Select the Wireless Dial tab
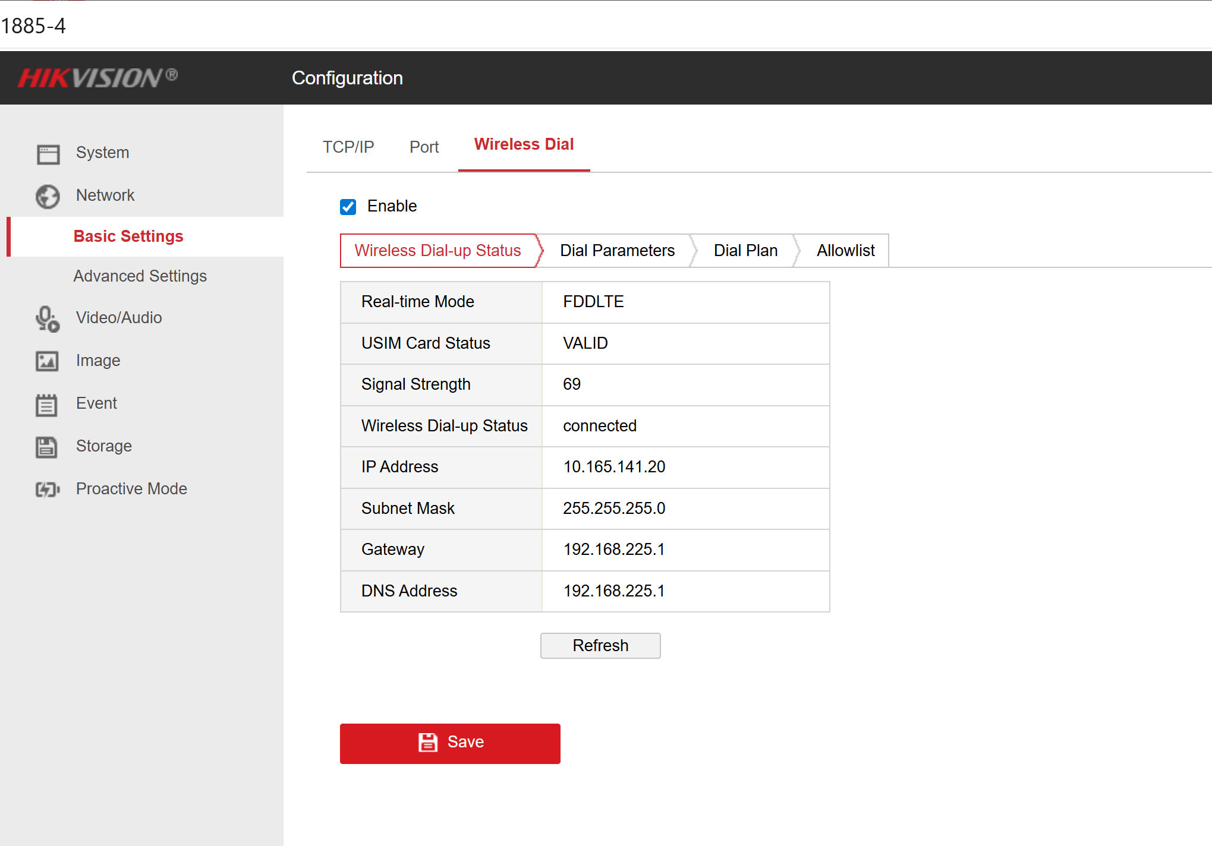Image resolution: width=1212 pixels, height=846 pixels. pyautogui.click(x=524, y=144)
